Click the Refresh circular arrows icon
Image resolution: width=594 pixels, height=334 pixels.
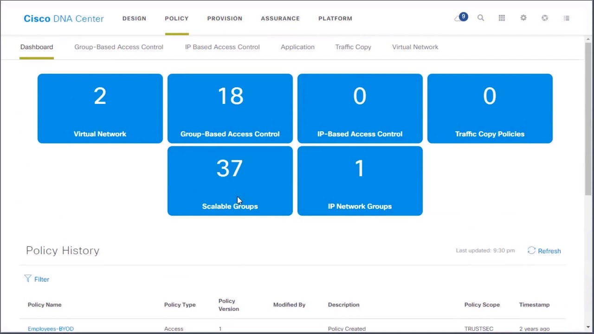[x=531, y=250]
